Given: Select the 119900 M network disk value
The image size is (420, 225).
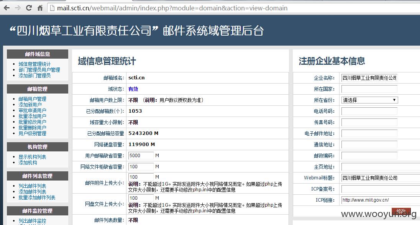Looking at the screenshot, I should click(x=142, y=145).
